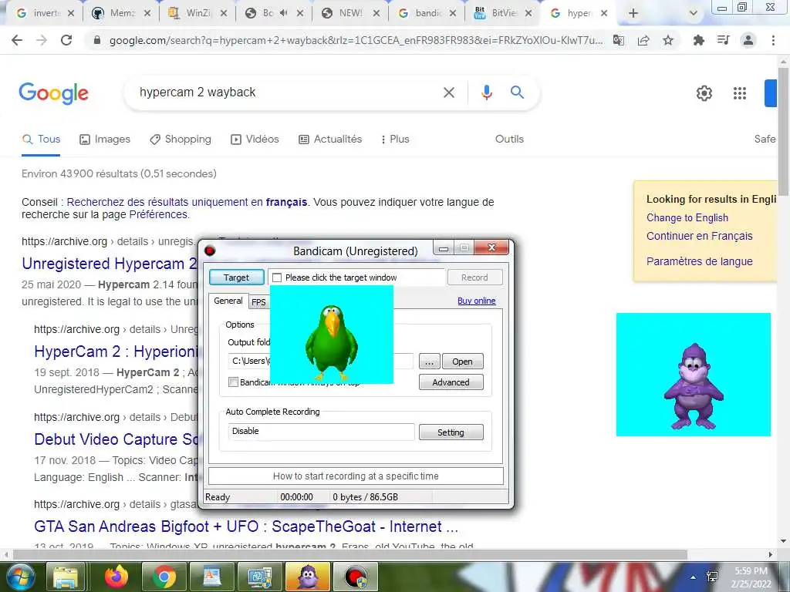Image resolution: width=790 pixels, height=592 pixels.
Task: Click the purple Bonzi gorilla image
Action: (694, 375)
